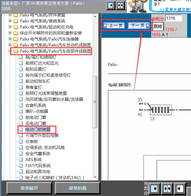Open the 菜单关键字搜 link
This screenshot has height=196, width=191.
coord(175,10)
